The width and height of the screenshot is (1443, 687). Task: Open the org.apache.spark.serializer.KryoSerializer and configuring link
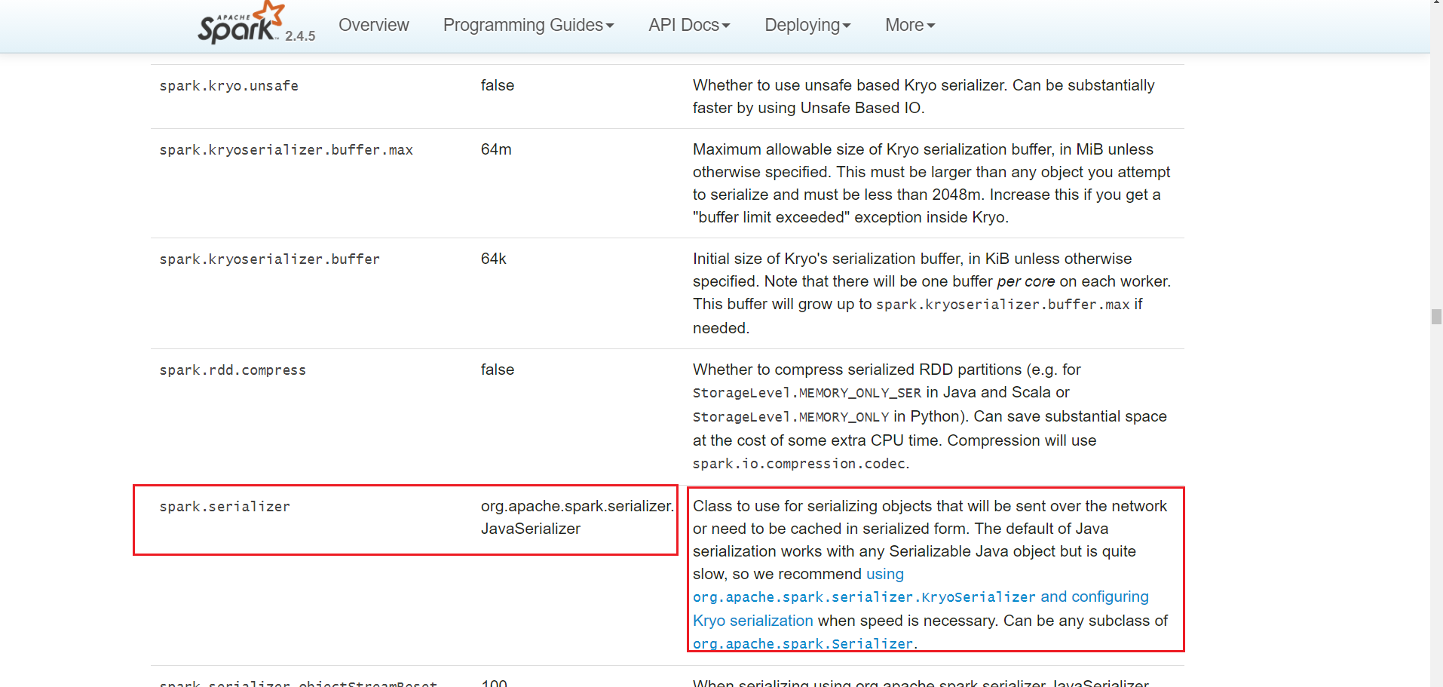[x=921, y=597]
